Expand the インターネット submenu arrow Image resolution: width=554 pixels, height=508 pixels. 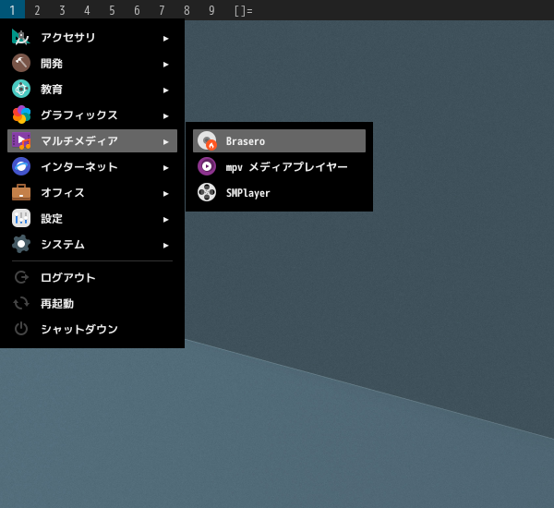coord(165,167)
